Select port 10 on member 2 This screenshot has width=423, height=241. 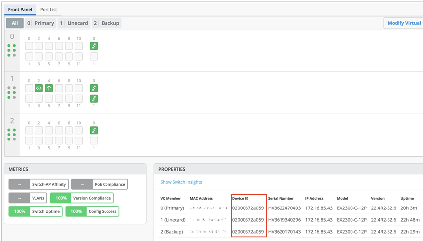coord(79,130)
